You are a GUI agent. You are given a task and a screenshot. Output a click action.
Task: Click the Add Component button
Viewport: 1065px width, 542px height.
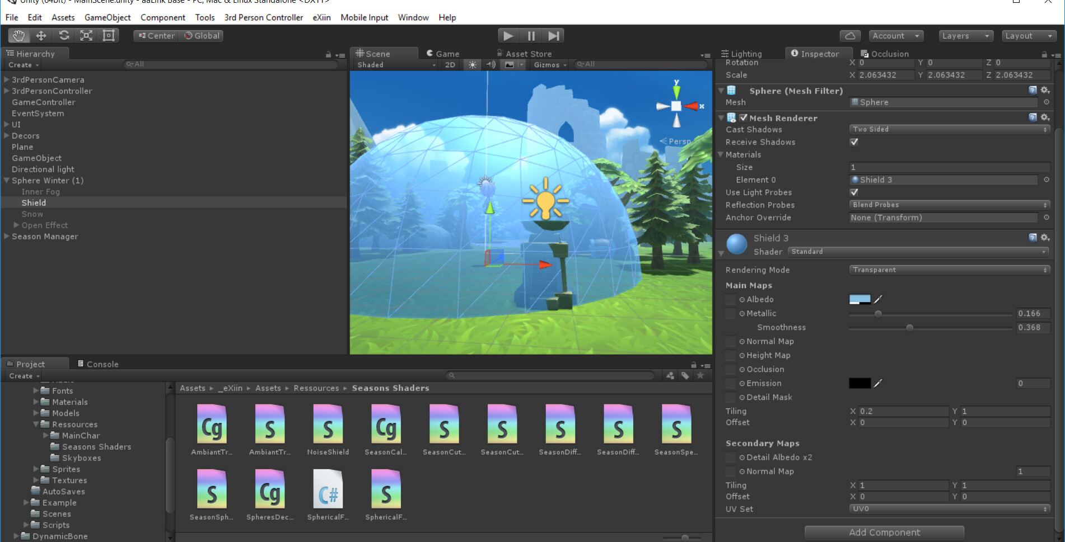click(884, 532)
